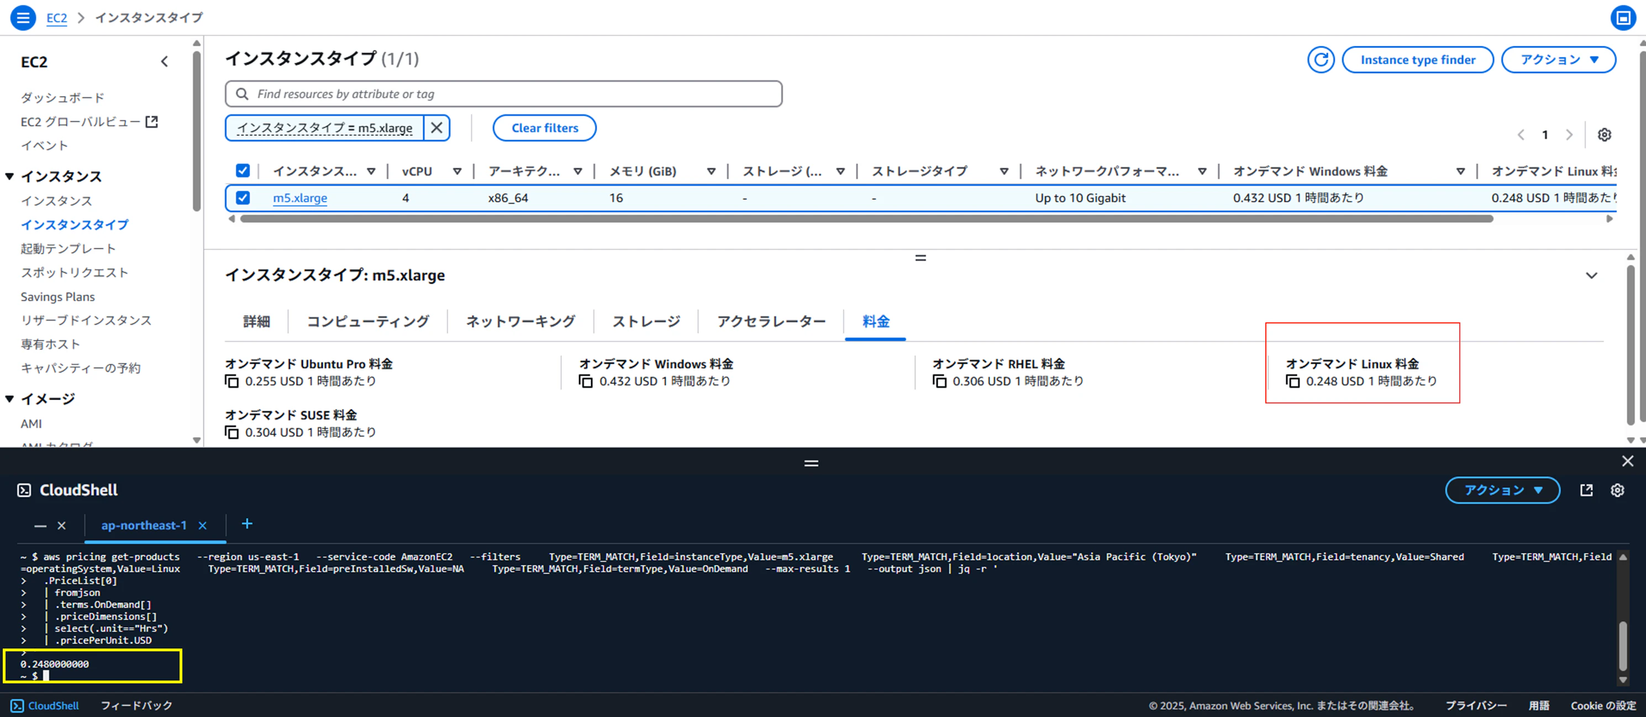Click the Clear filters button

click(x=544, y=128)
